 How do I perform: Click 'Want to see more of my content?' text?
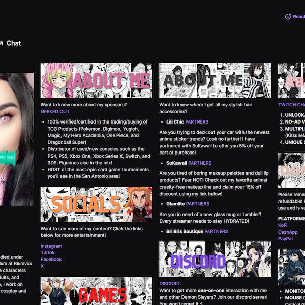pos(91,232)
